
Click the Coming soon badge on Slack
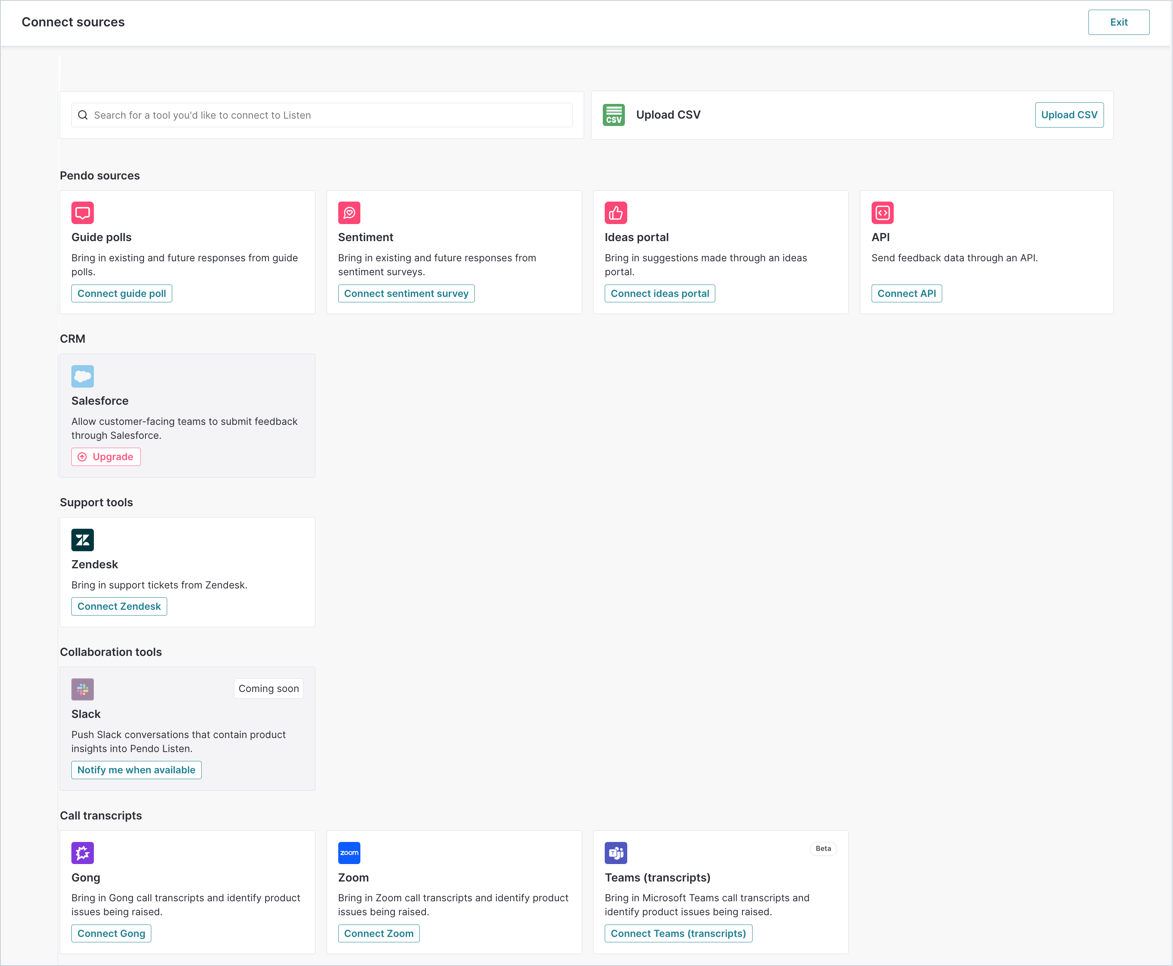click(x=269, y=688)
